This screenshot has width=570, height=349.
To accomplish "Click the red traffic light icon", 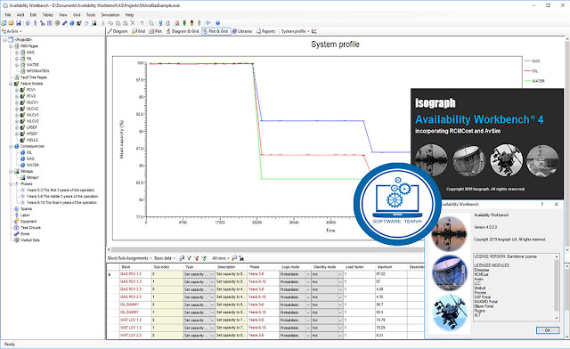I will 191,23.
